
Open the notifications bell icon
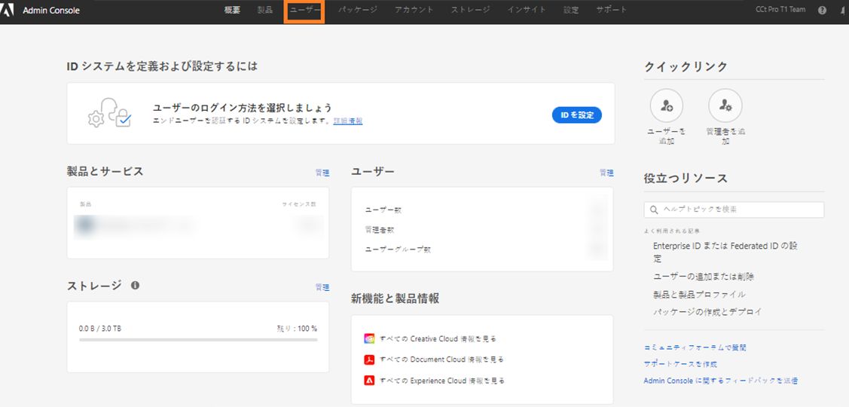[x=844, y=10]
